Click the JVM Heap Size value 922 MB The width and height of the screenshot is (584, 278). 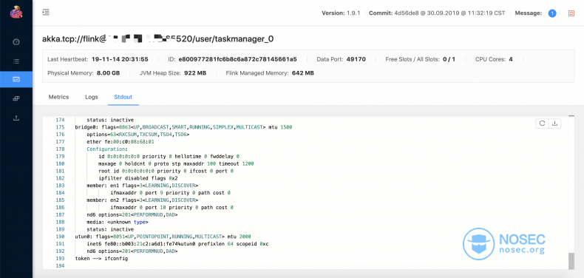click(195, 73)
